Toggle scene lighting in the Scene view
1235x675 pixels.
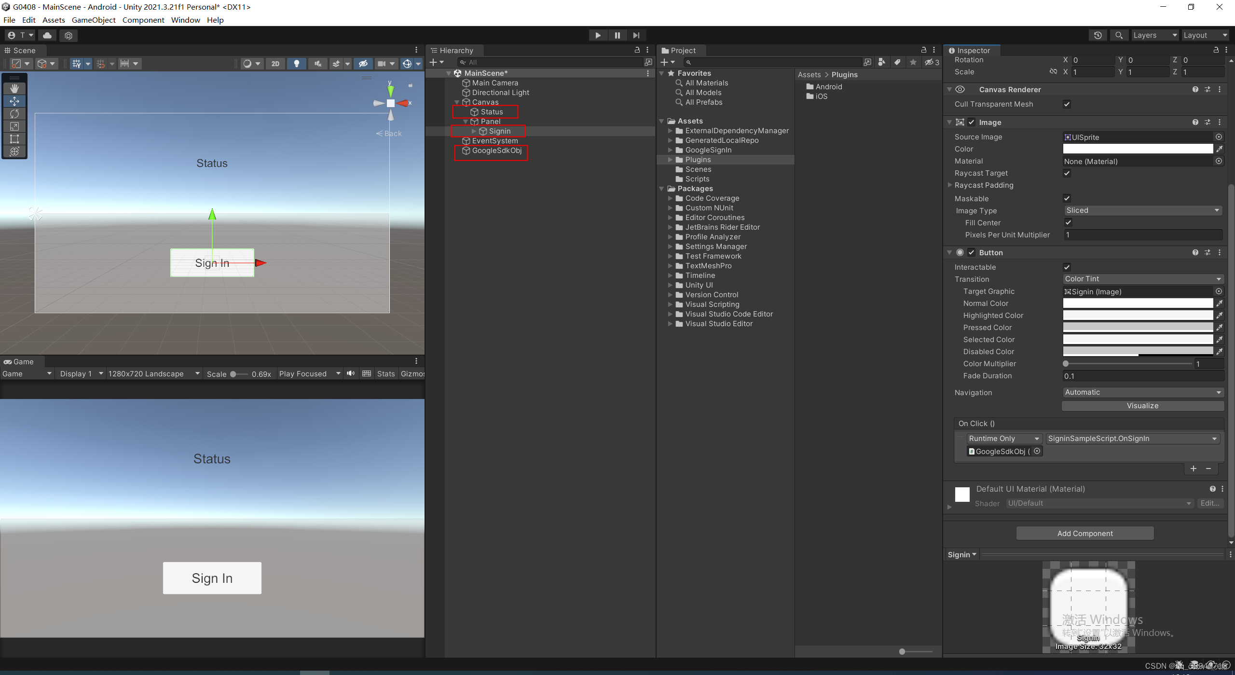[296, 63]
